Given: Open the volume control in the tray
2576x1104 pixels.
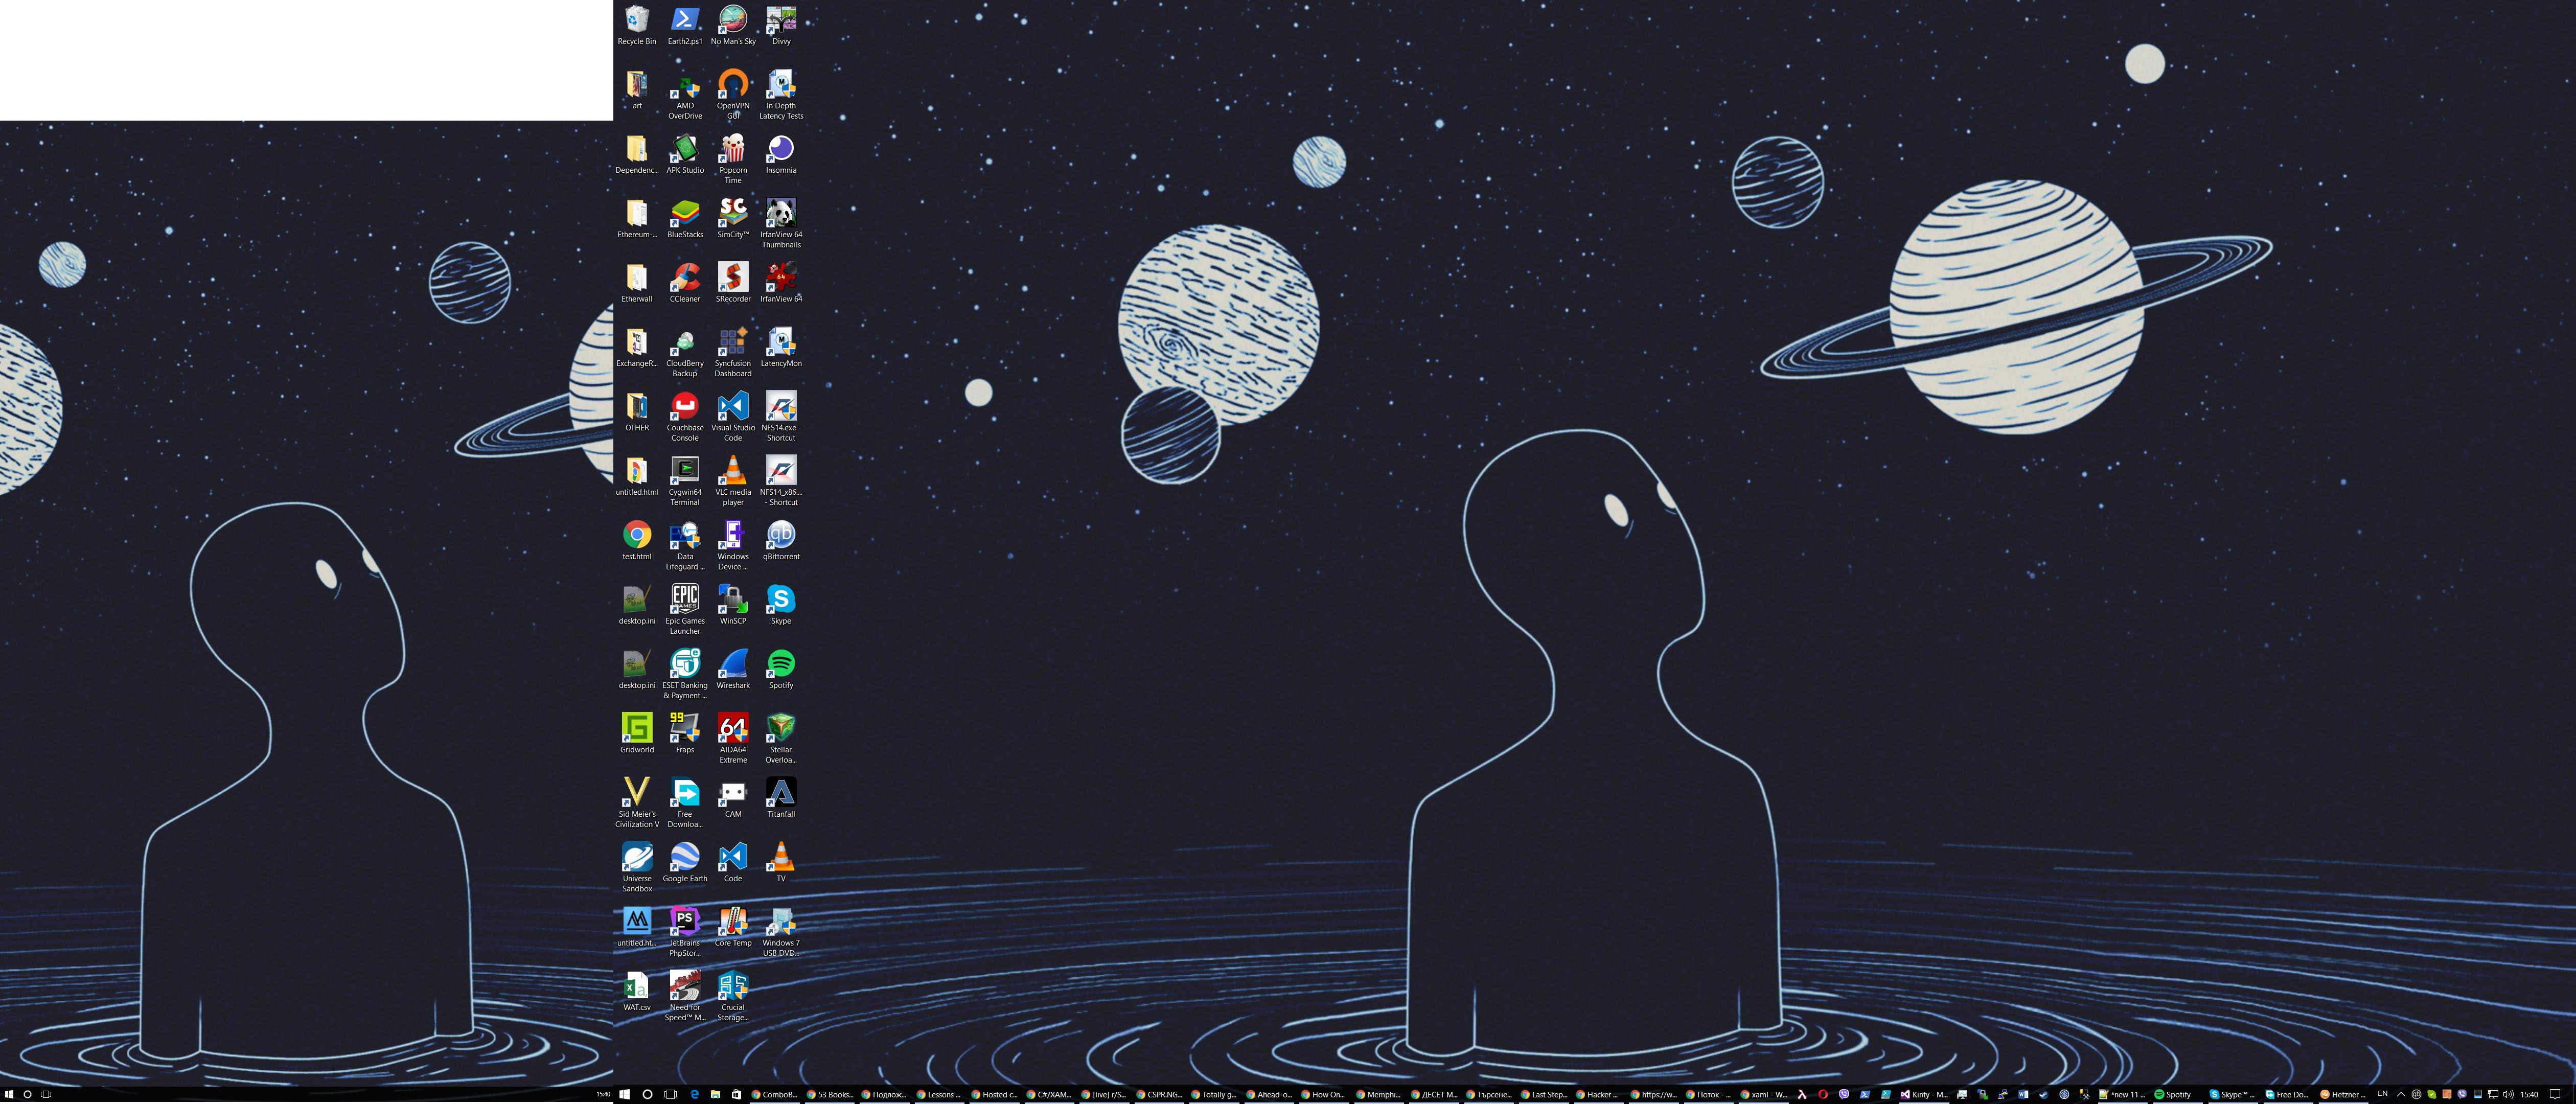Looking at the screenshot, I should pos(2508,1094).
